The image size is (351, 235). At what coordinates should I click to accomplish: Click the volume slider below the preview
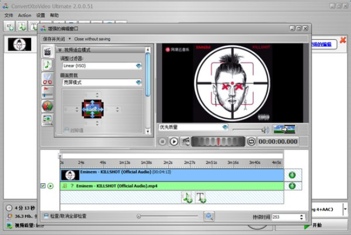click(x=247, y=129)
